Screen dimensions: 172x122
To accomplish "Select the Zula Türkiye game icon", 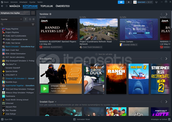I will pyautogui.click(x=4, y=114).
